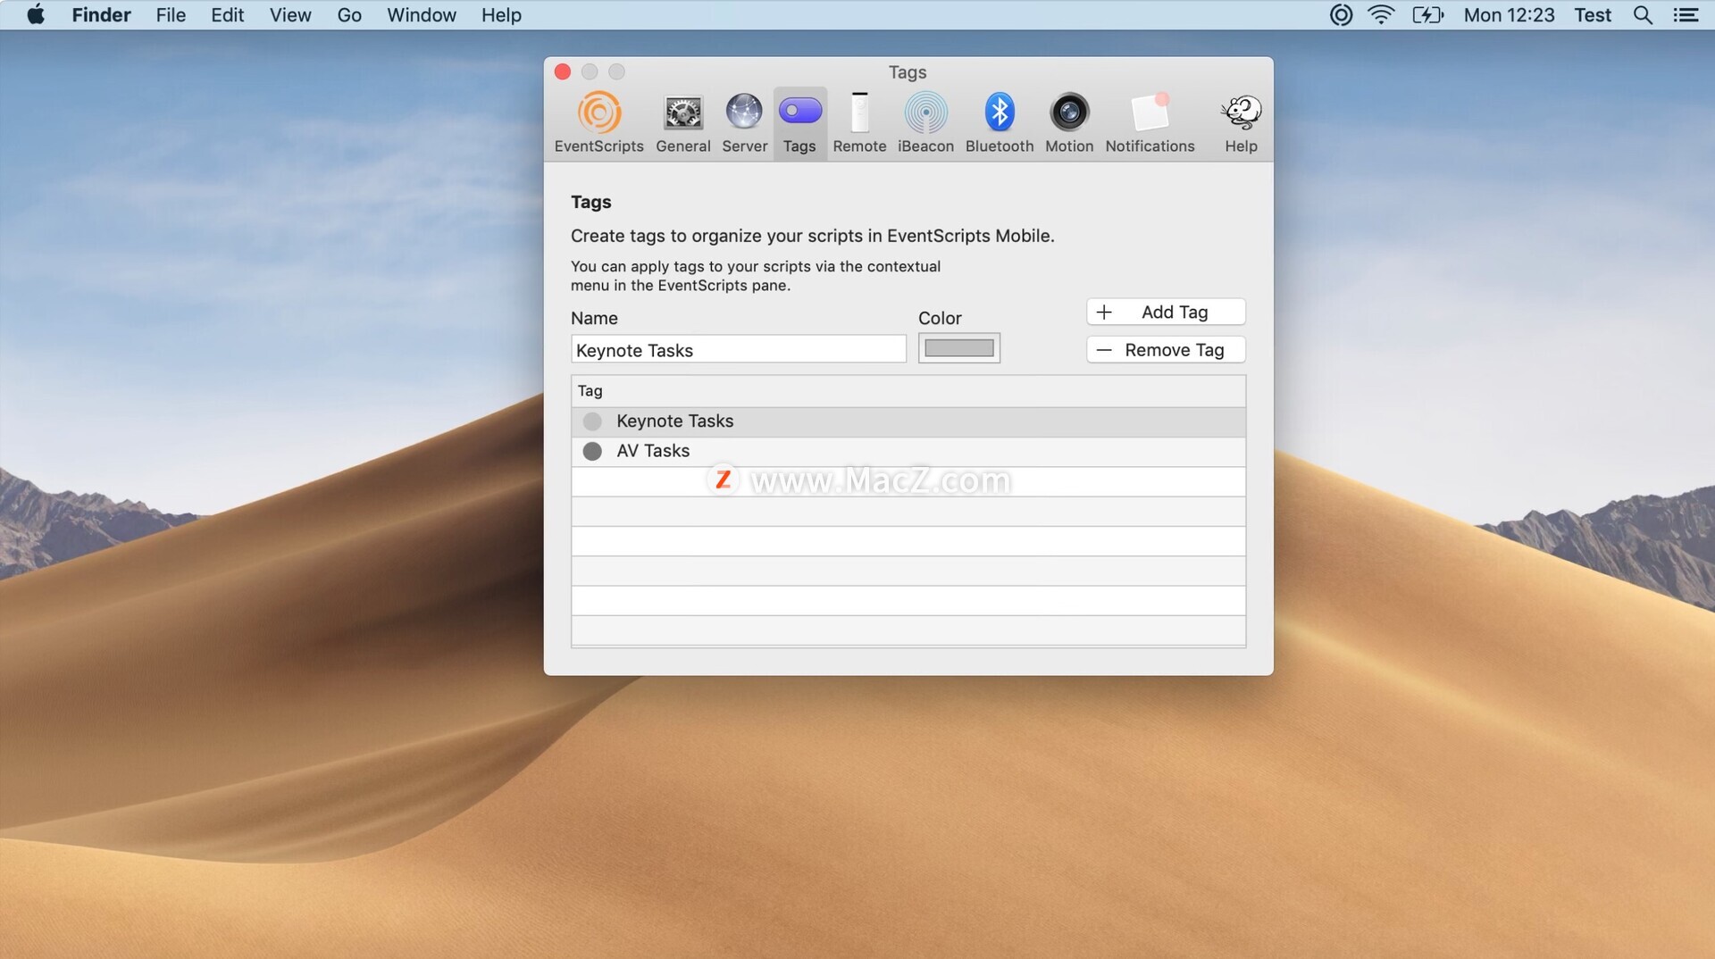
Task: Open the Server preferences pane
Action: (x=744, y=123)
